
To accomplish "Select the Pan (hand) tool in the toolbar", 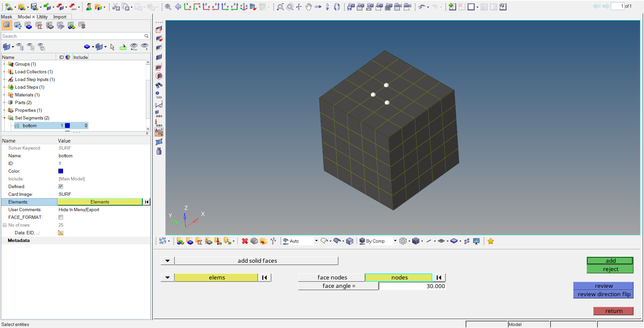I will (x=308, y=7).
